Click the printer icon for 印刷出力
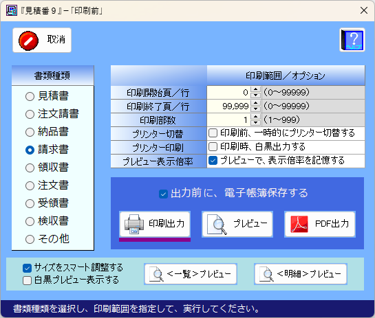 coord(134,224)
